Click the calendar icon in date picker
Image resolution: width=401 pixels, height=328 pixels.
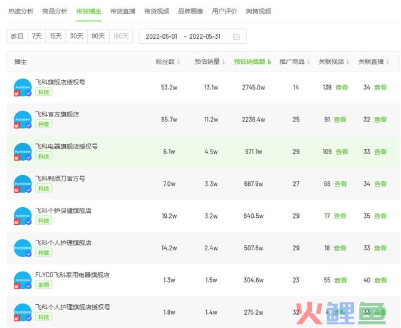point(236,36)
